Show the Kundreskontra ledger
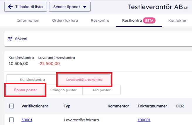Image resolution: width=192 pixels, height=125 pixels. click(32, 79)
